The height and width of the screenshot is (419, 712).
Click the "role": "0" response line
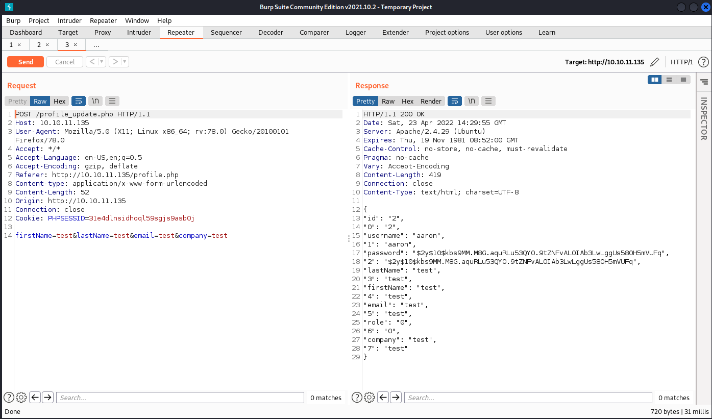pyautogui.click(x=387, y=322)
